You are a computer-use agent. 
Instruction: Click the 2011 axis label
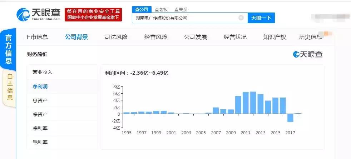[x=246, y=133]
